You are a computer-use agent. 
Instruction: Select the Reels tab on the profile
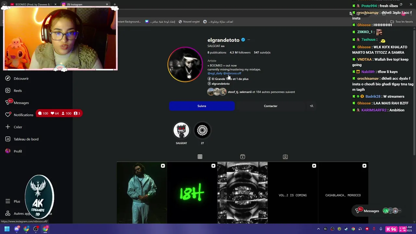point(242,157)
